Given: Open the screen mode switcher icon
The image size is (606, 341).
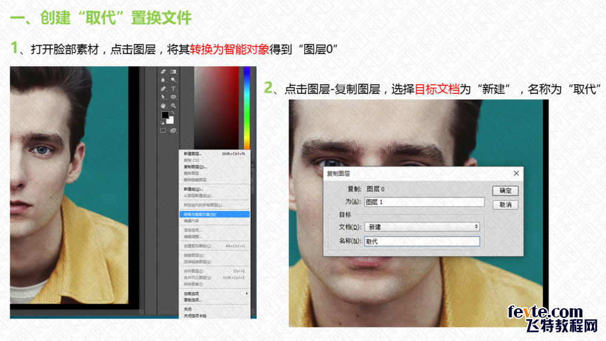Looking at the screenshot, I should pyautogui.click(x=173, y=130).
